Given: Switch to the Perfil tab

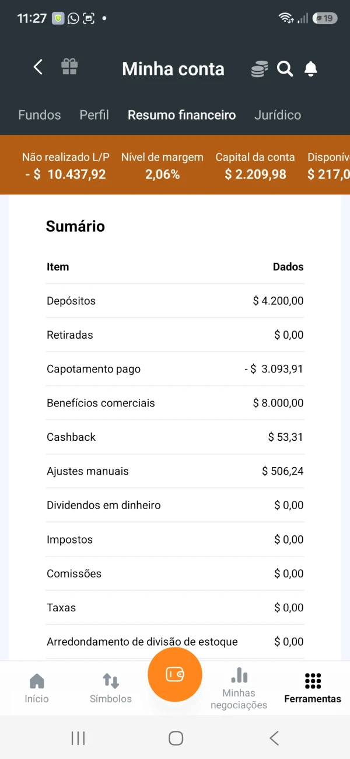Looking at the screenshot, I should [x=94, y=115].
